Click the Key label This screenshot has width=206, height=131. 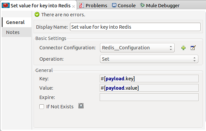point(44,79)
